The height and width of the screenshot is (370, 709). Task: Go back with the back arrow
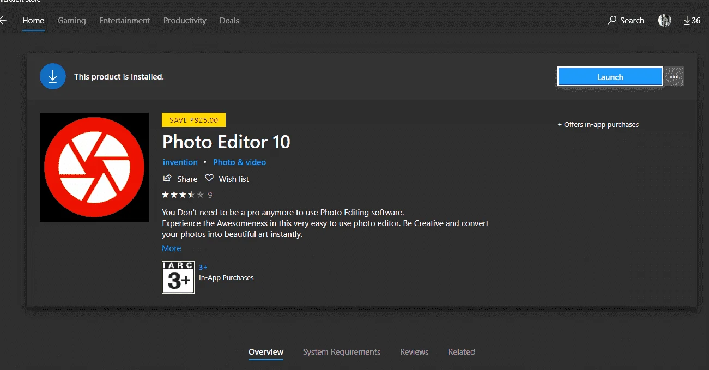coord(3,21)
